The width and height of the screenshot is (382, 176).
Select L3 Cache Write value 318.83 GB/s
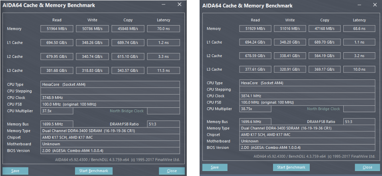coord(92,71)
